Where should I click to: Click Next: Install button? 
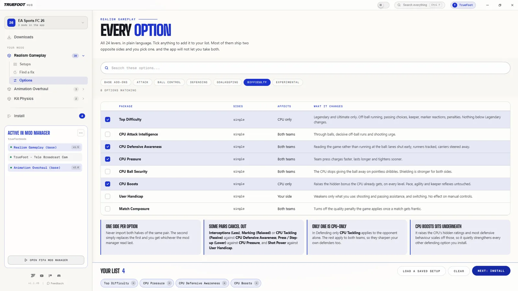[x=491, y=271]
